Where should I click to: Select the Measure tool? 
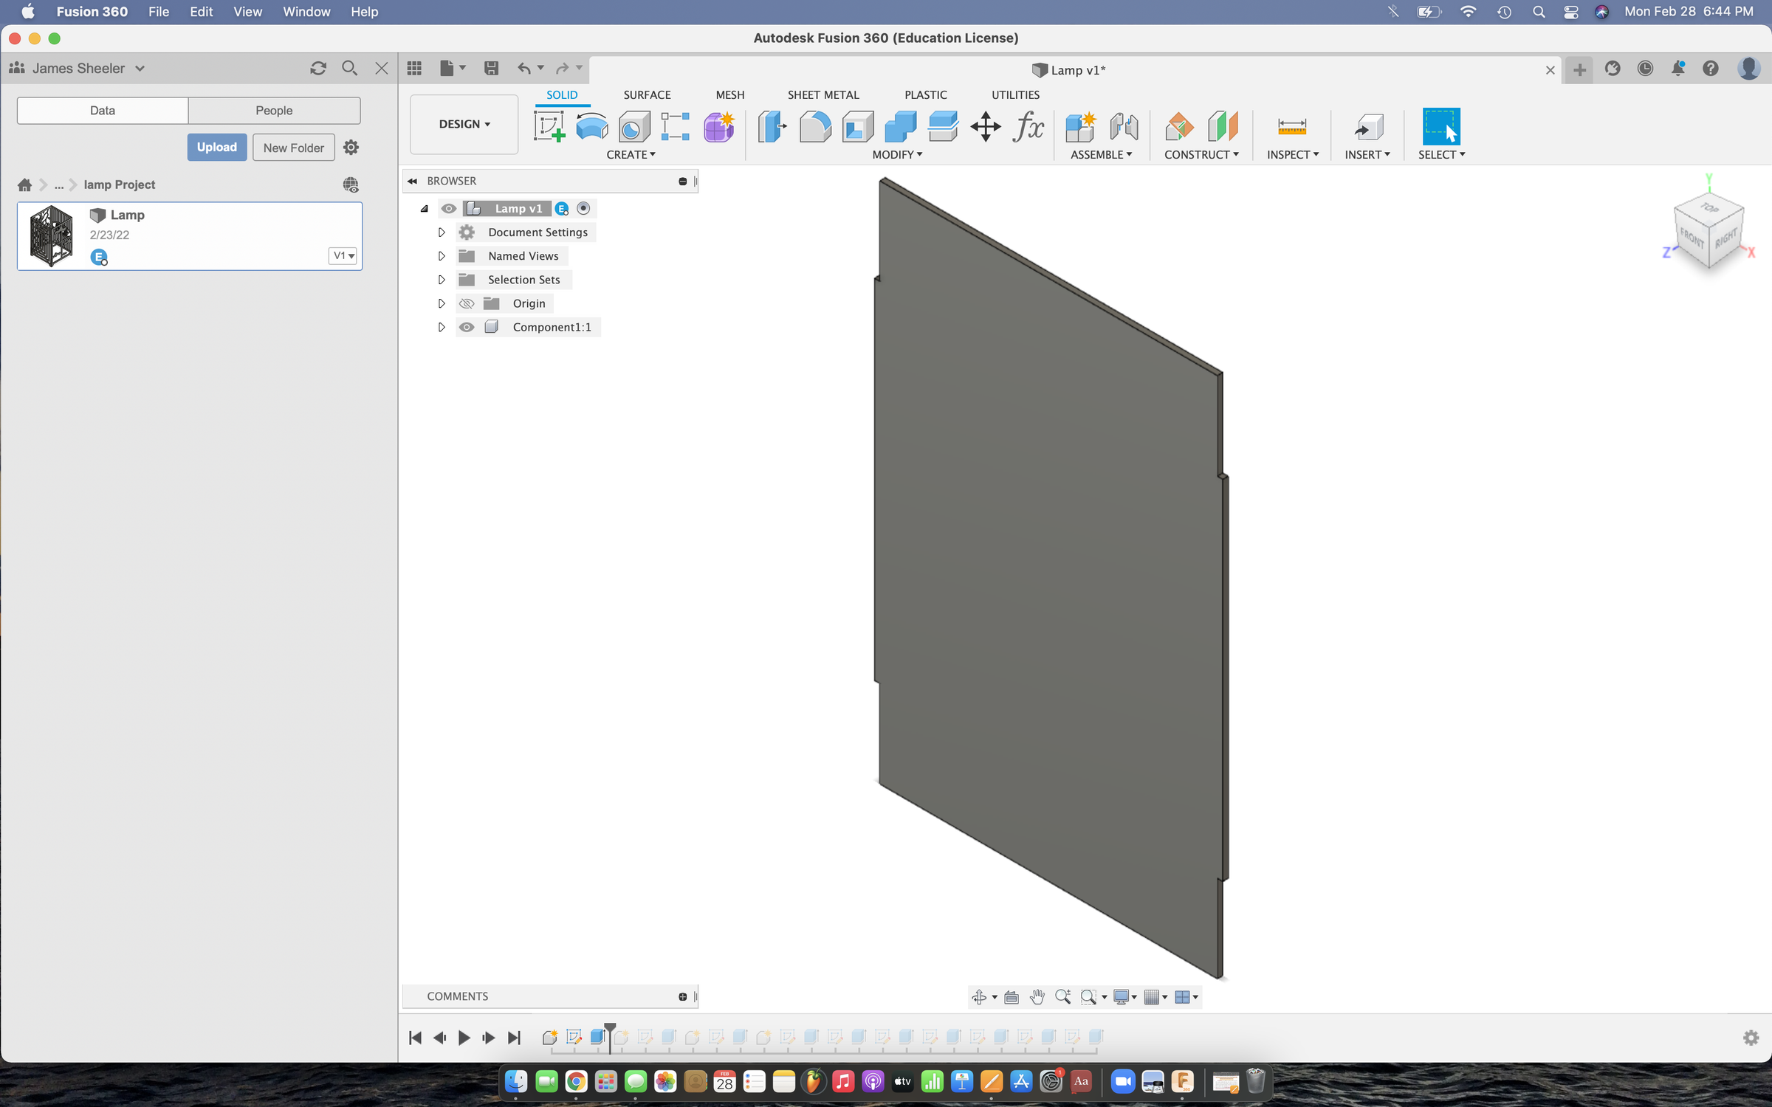(x=1291, y=126)
